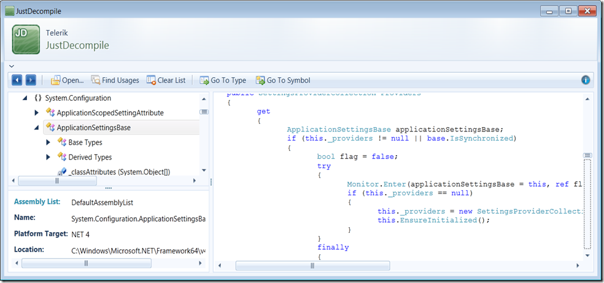Select _classAttributes (System.Object[]) field
604x283 pixels.
pos(120,172)
